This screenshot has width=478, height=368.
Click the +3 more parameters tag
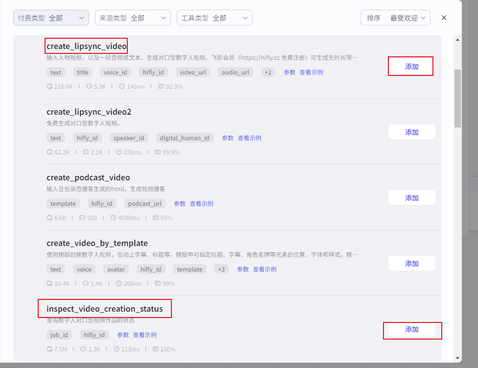(221, 270)
